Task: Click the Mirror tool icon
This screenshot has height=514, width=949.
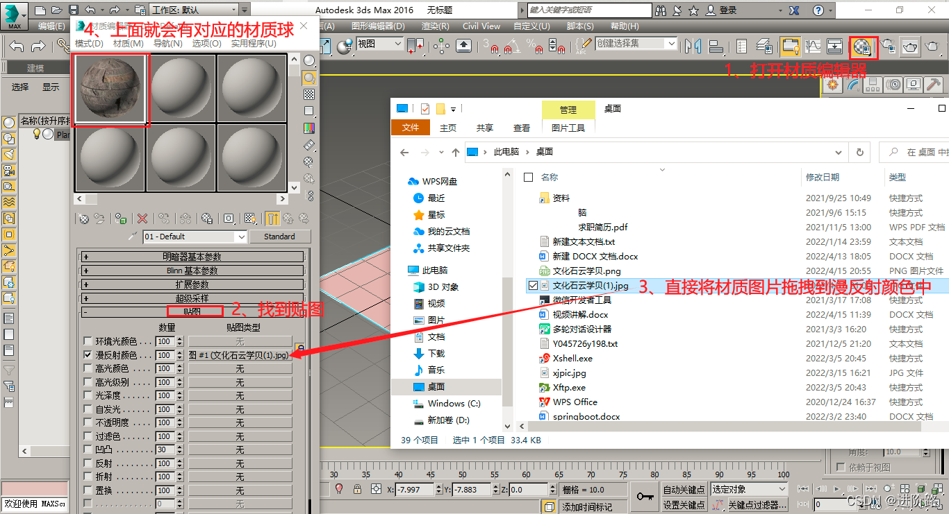Action: [693, 46]
